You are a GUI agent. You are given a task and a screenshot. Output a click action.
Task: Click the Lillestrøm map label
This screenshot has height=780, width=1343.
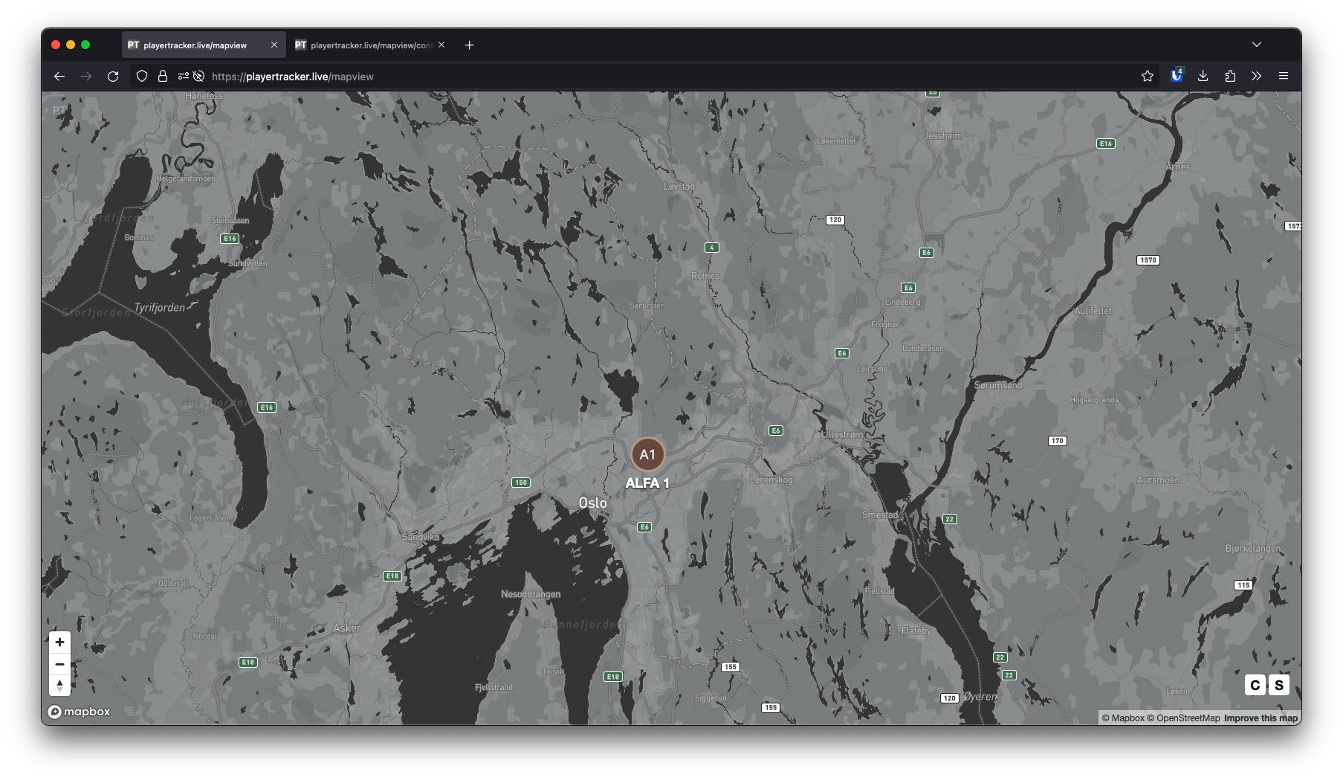843,434
